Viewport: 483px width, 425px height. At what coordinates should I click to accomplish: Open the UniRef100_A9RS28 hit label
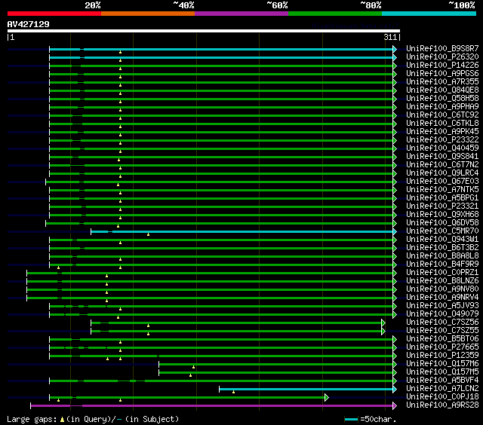coord(442,405)
